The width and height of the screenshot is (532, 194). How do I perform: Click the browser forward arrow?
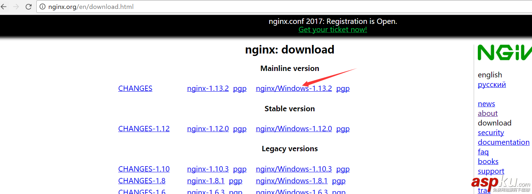click(x=16, y=6)
